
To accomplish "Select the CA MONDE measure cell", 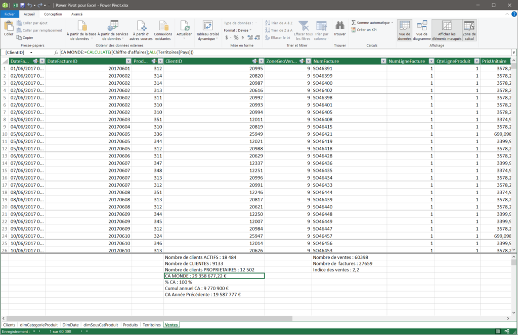I will pos(214,276).
